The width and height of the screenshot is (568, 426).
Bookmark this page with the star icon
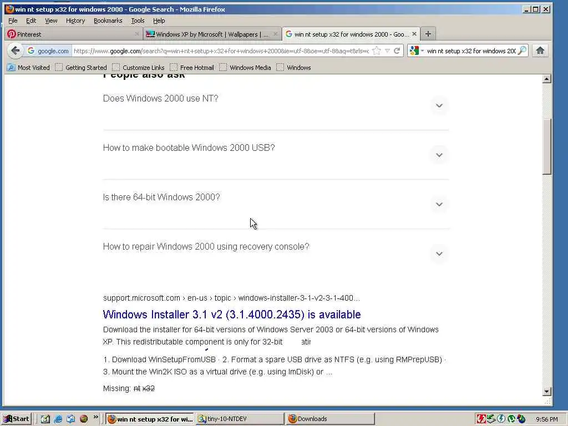coord(377,51)
